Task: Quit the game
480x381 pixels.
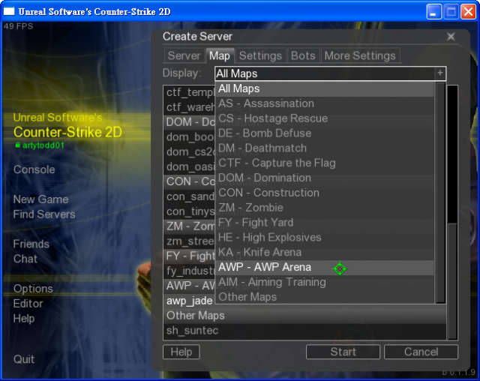Action: coord(24,359)
